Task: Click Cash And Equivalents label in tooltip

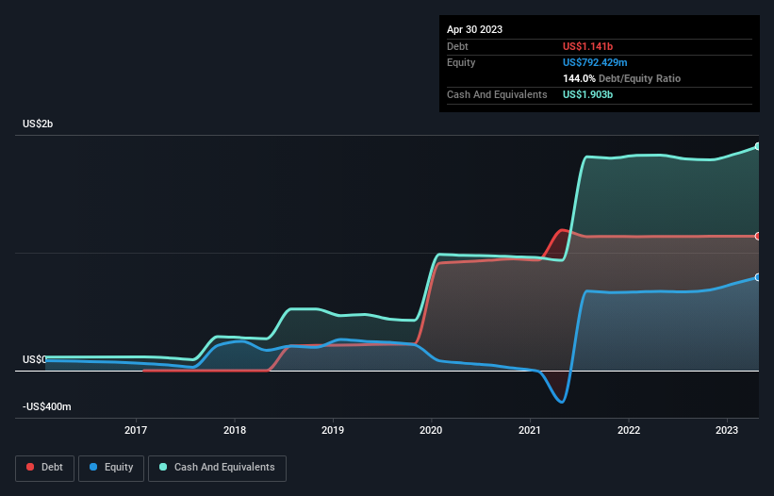Action: [497, 94]
